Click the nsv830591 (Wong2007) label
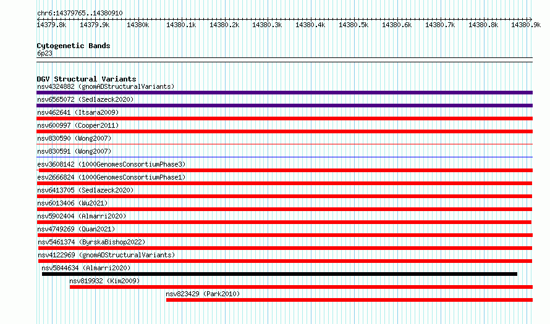 (x=74, y=151)
